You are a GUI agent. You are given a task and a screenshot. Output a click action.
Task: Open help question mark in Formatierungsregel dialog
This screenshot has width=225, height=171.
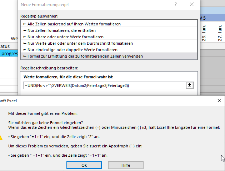[x=176, y=4]
